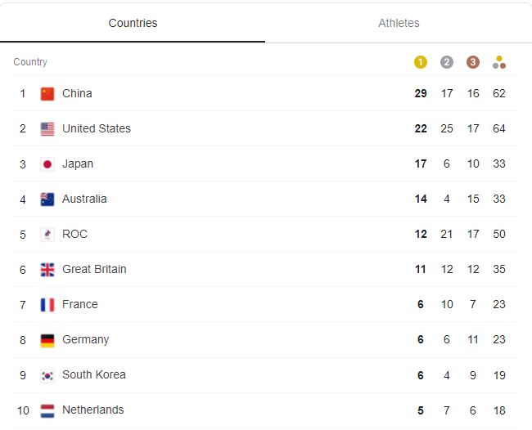This screenshot has width=532, height=430.
Task: Click the China flag icon
Action: 47,94
